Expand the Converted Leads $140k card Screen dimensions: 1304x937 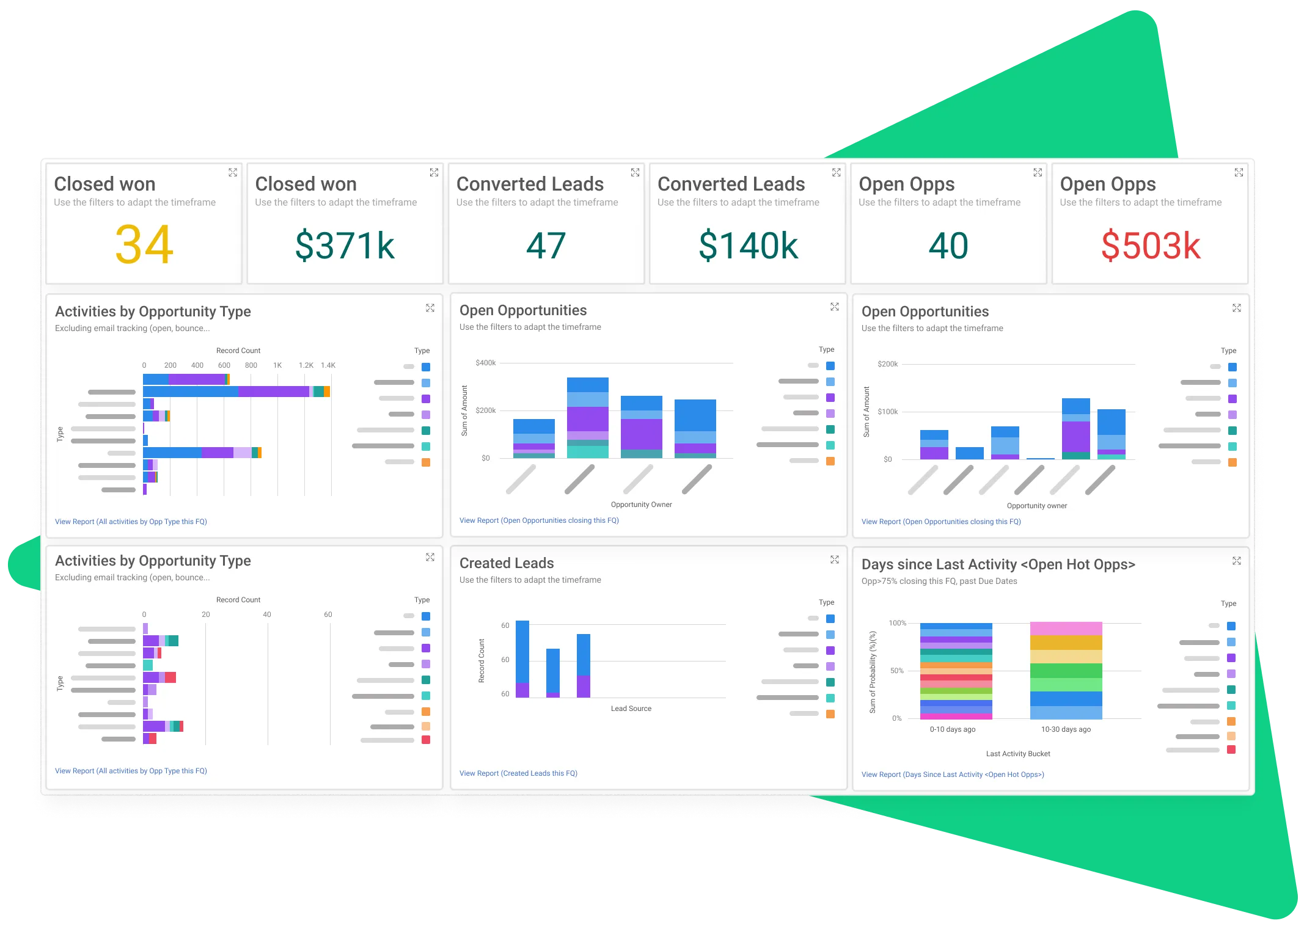[837, 173]
